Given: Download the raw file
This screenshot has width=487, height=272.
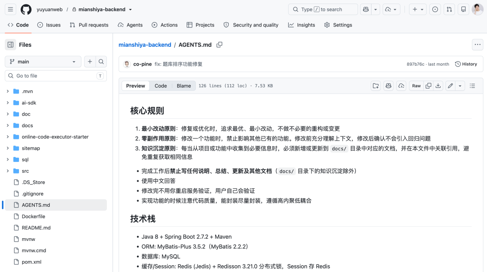Looking at the screenshot, I should [438, 86].
